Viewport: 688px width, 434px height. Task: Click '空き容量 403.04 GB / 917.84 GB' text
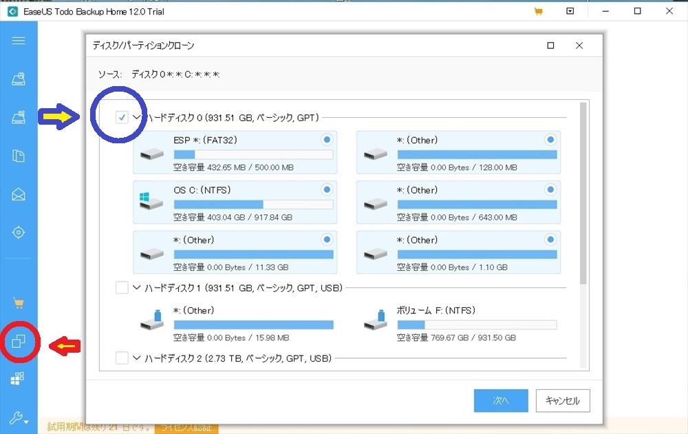point(233,218)
